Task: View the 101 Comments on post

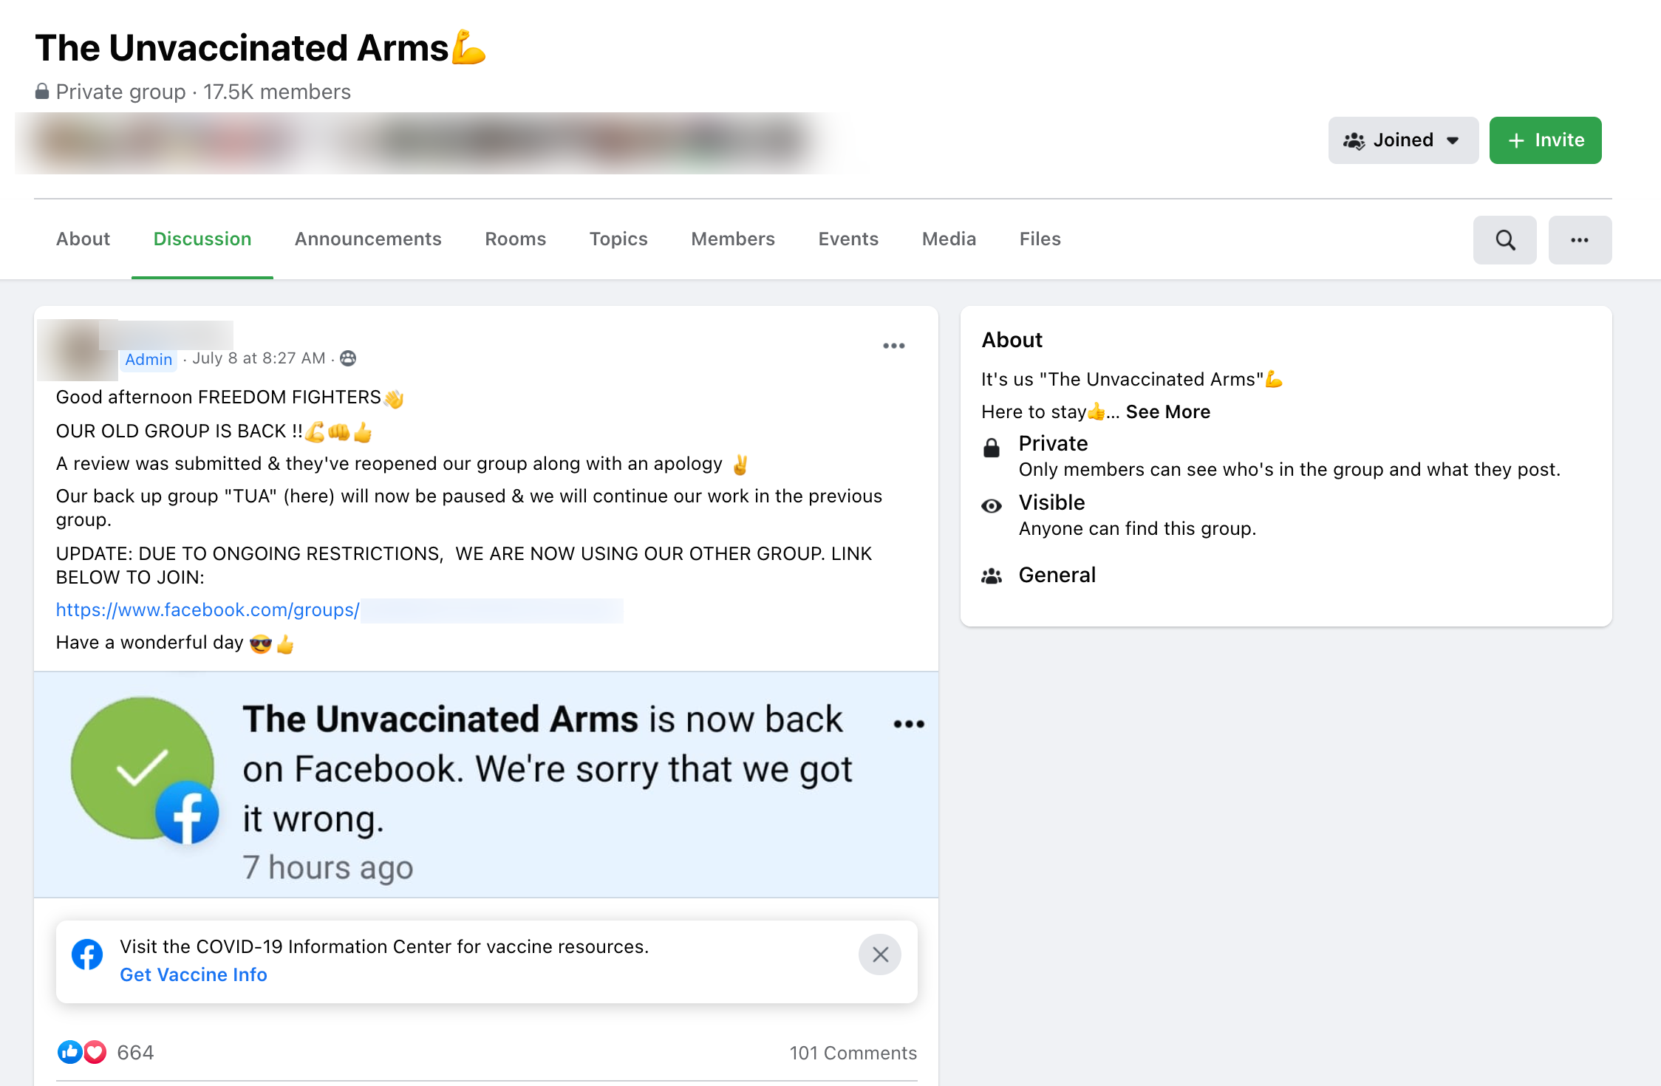Action: point(853,1053)
